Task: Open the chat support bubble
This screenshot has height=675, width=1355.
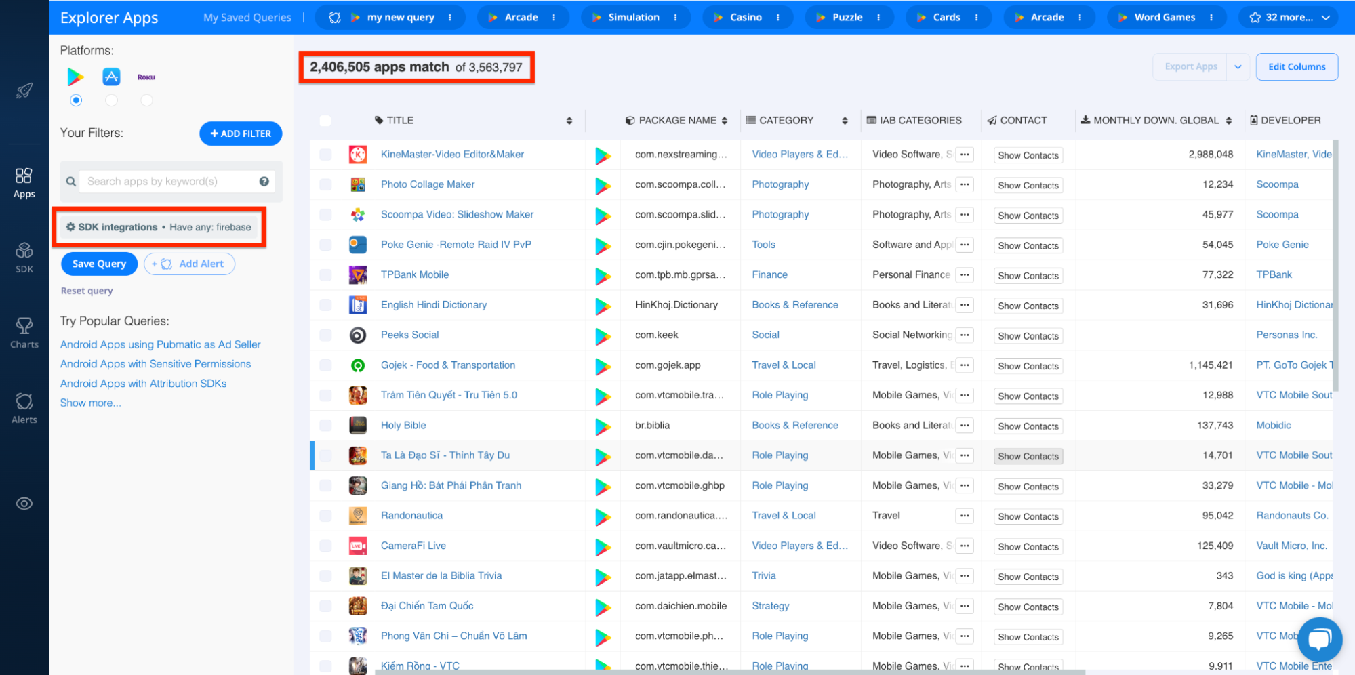Action: pos(1319,639)
